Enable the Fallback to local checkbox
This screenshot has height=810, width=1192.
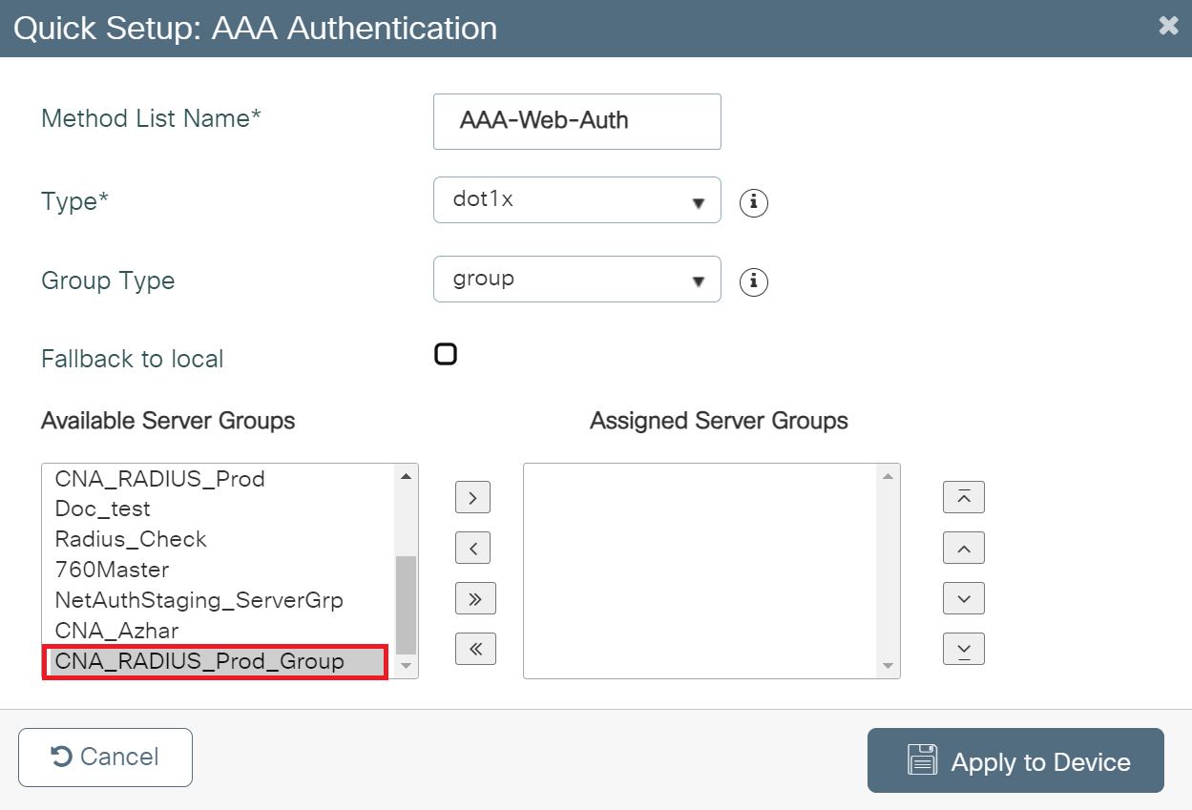446,355
